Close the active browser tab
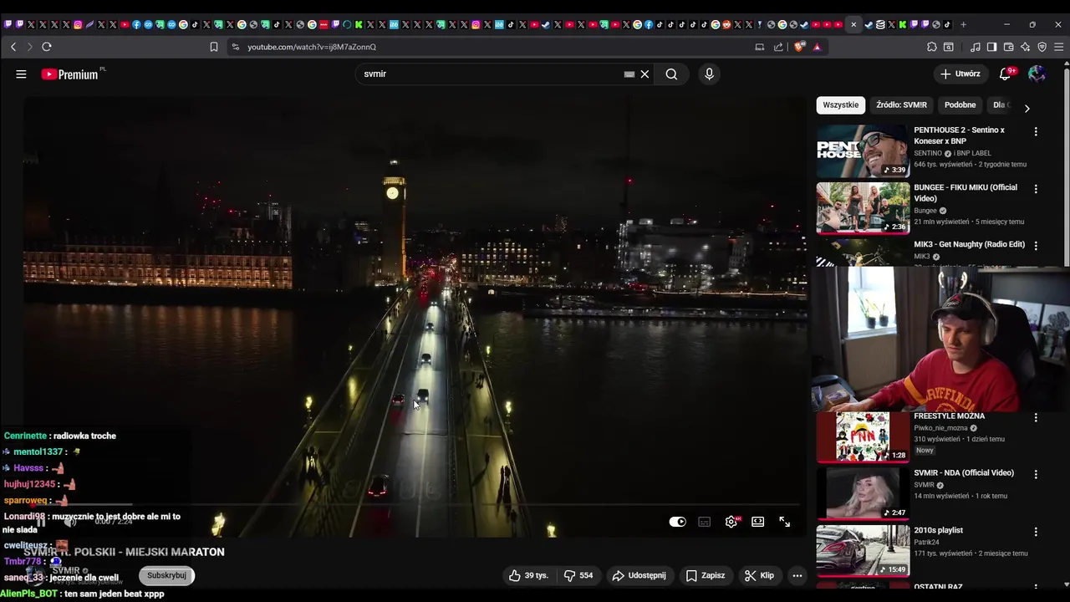The image size is (1070, 602). (x=853, y=24)
